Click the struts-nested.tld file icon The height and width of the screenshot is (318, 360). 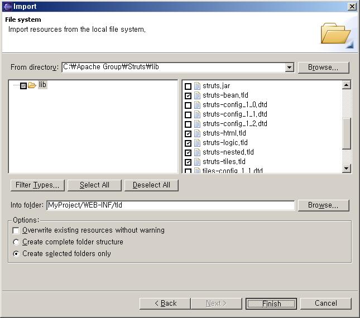[197, 152]
